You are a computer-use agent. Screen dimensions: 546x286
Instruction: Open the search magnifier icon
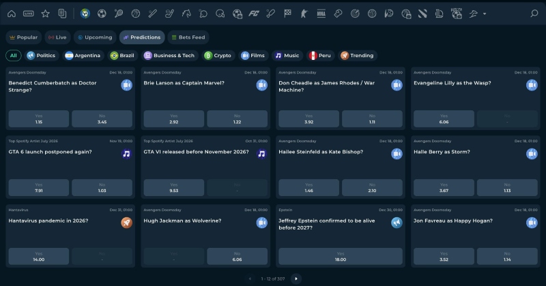[534, 14]
